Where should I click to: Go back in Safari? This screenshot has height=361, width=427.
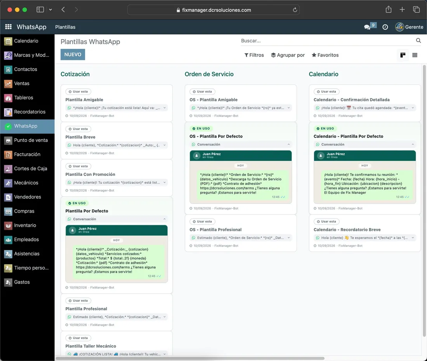point(63,10)
